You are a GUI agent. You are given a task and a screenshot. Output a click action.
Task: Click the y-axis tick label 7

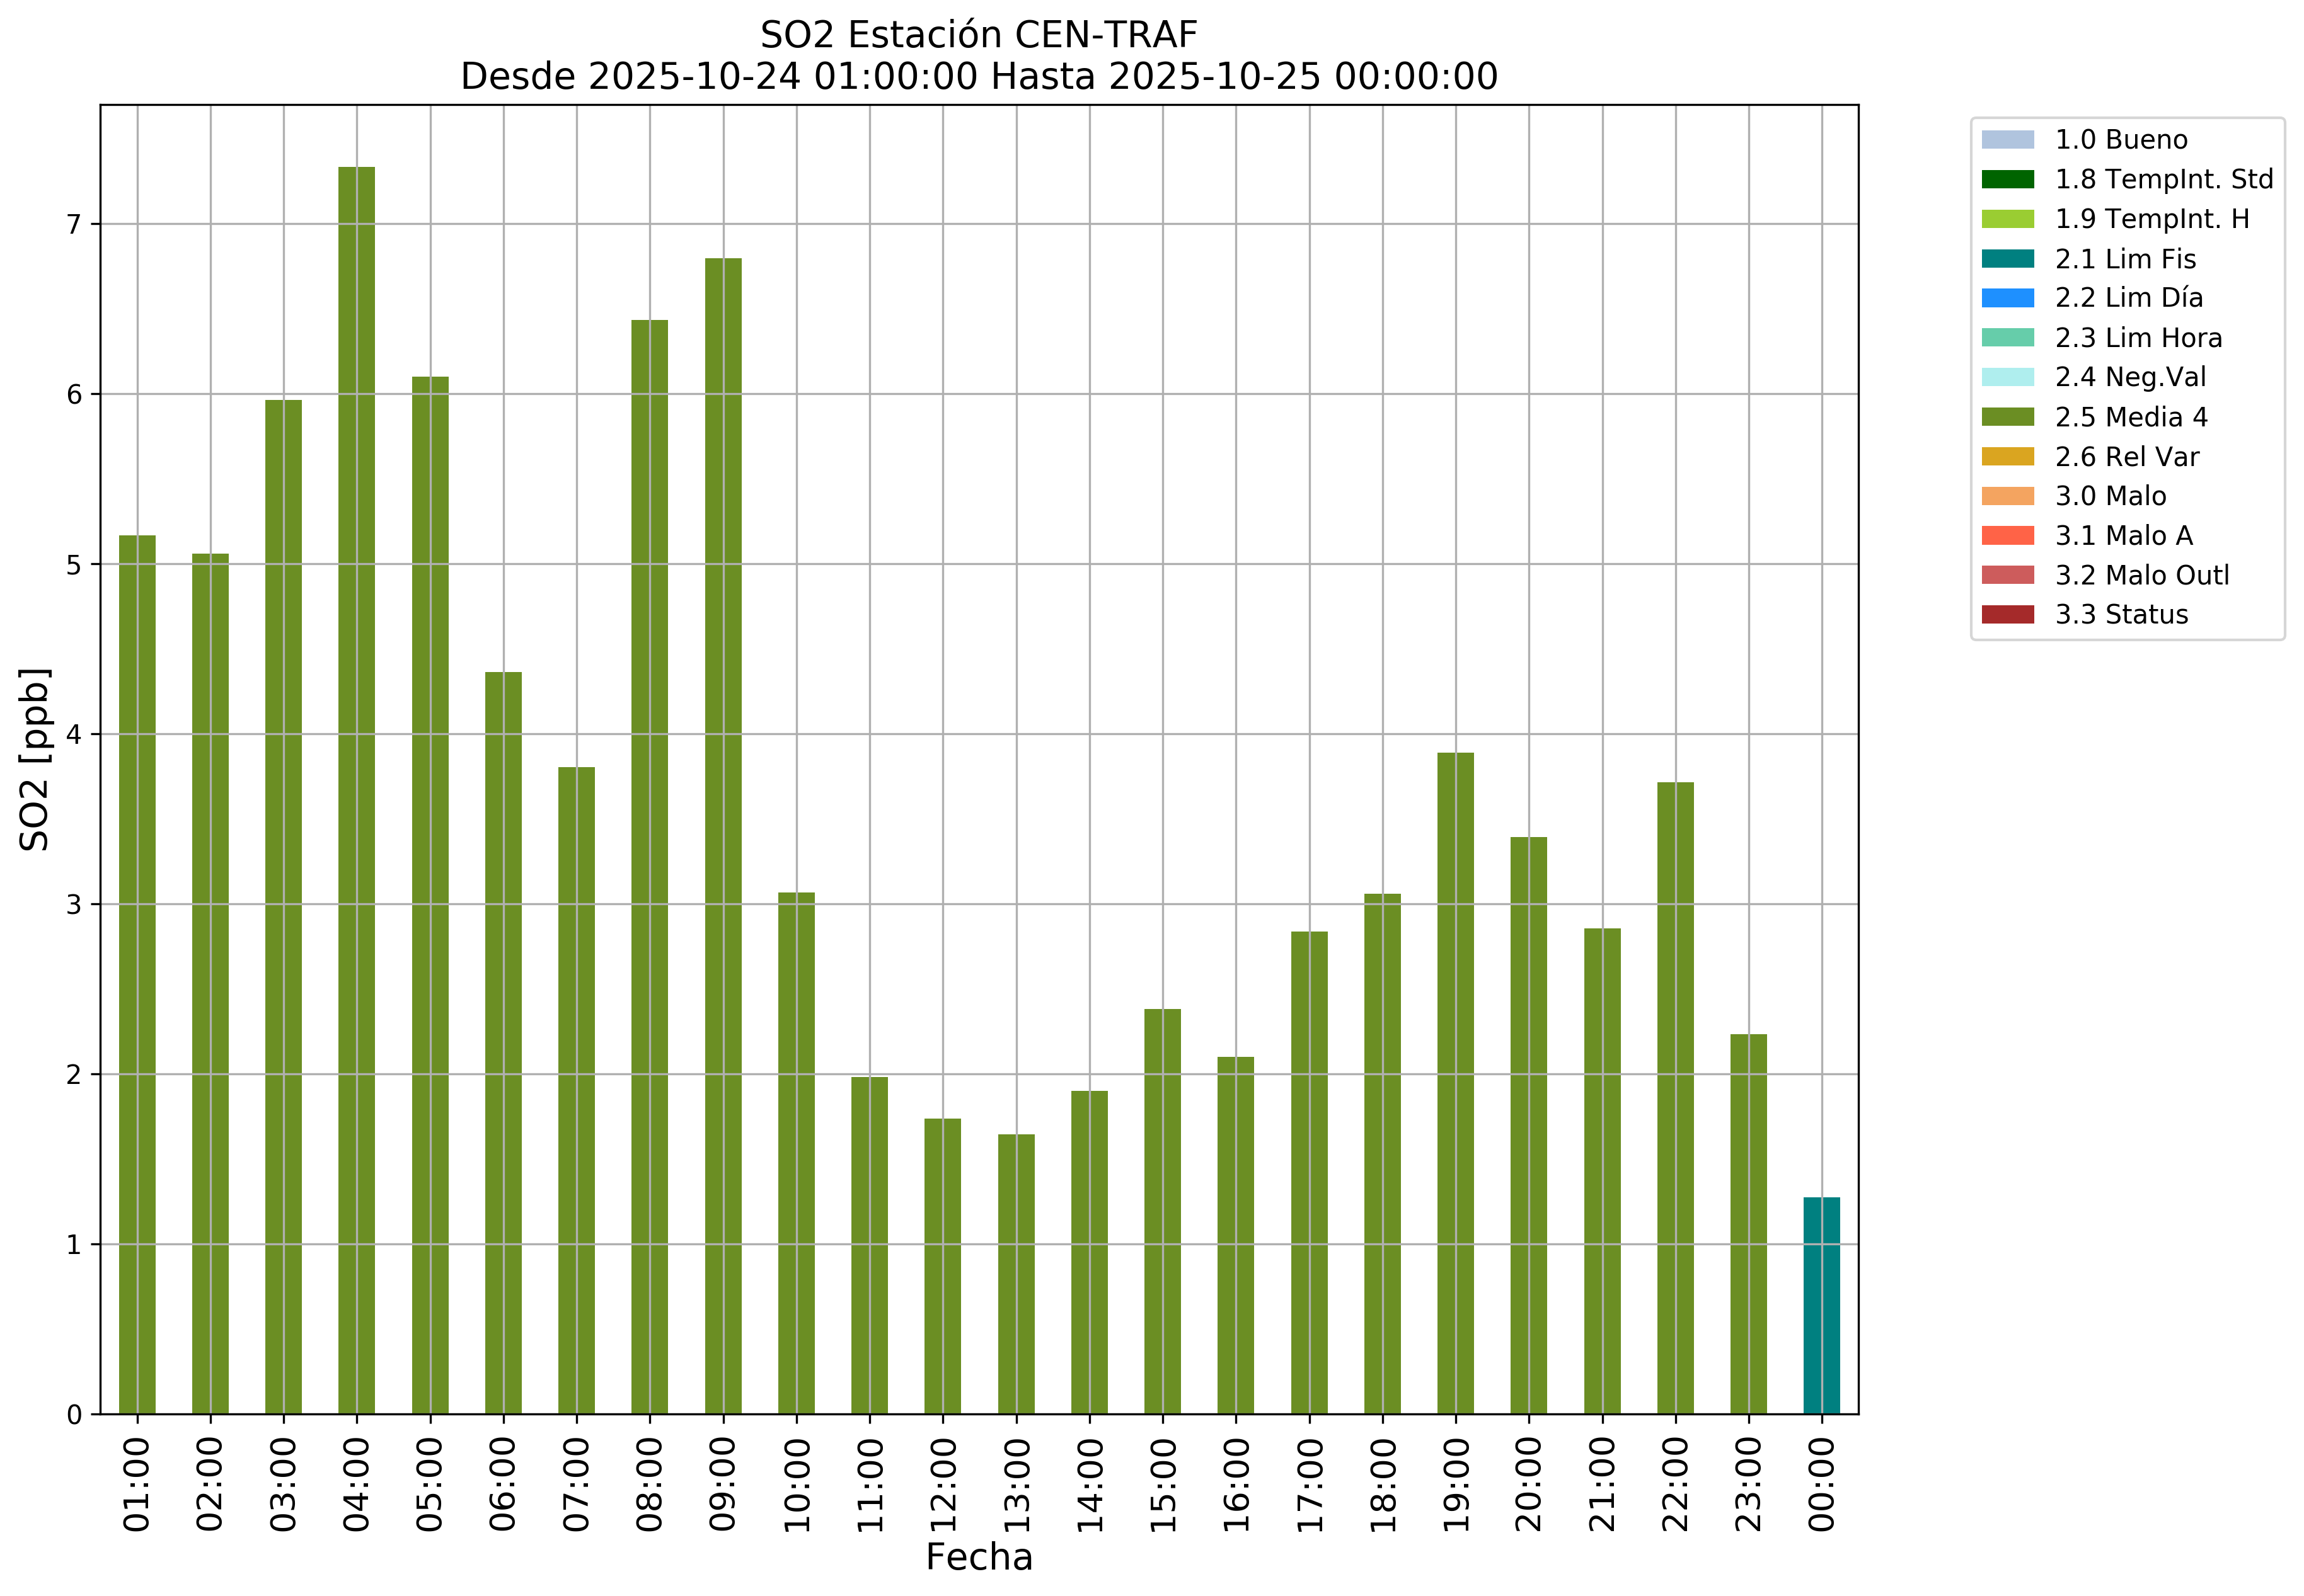point(74,224)
